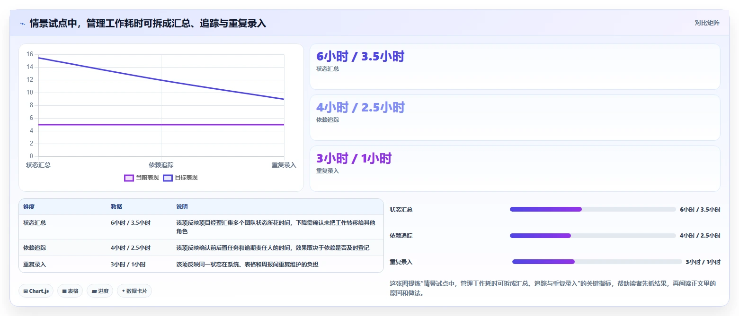
Task: Click progress value 6小时 / 3.5小时
Action: point(700,210)
